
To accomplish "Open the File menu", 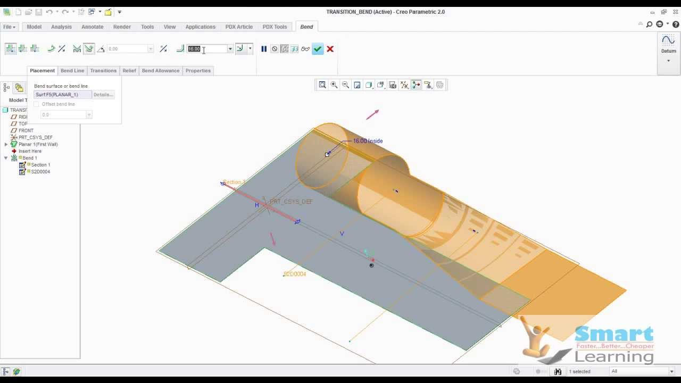I will pyautogui.click(x=9, y=27).
